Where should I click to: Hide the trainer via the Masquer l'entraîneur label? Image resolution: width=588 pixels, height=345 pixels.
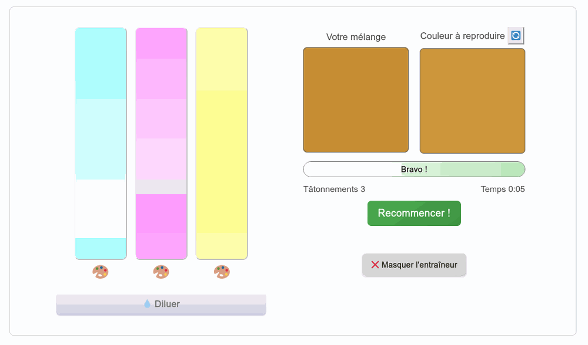[x=419, y=265]
